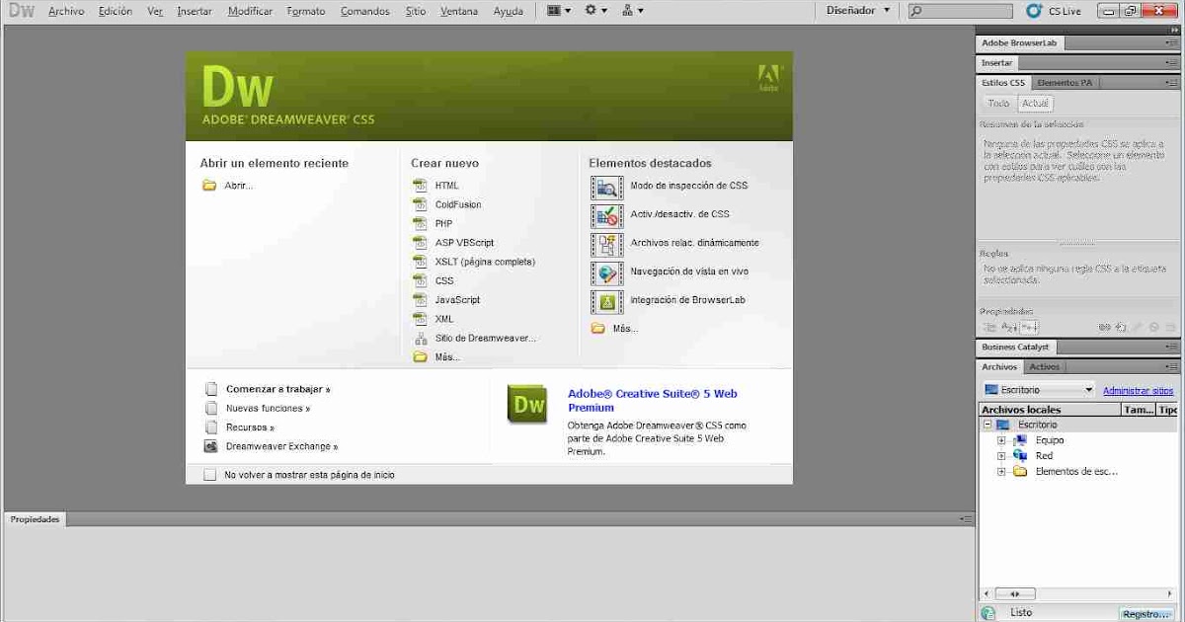The height and width of the screenshot is (622, 1185).
Task: Toggle show only set properties view
Action: [1029, 327]
